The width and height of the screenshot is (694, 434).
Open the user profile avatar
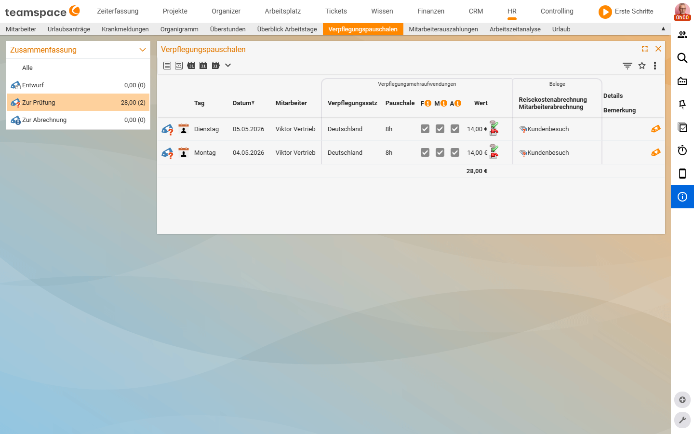pyautogui.click(x=682, y=11)
